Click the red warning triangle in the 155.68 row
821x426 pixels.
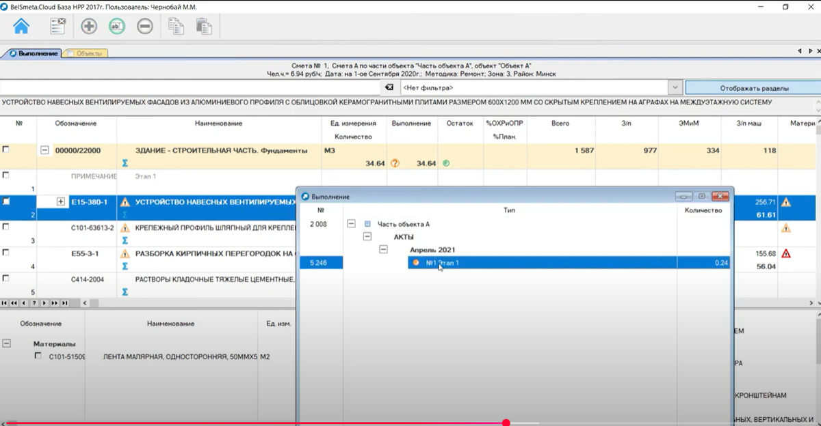click(x=786, y=253)
